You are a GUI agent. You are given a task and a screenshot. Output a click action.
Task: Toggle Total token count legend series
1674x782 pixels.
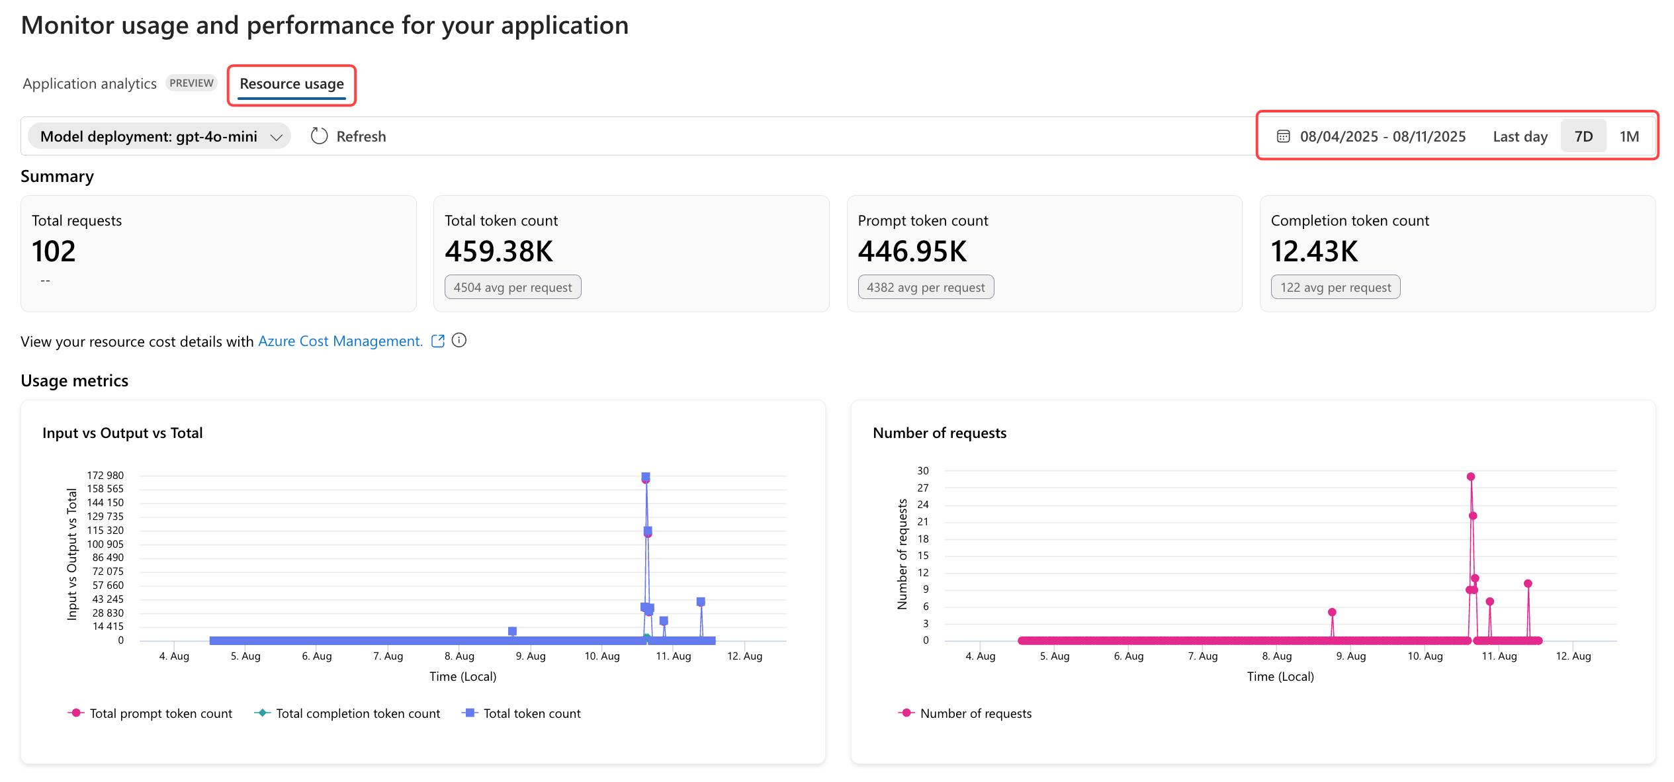531,713
